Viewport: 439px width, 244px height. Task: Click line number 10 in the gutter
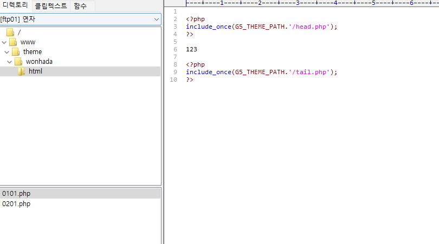pyautogui.click(x=173, y=80)
